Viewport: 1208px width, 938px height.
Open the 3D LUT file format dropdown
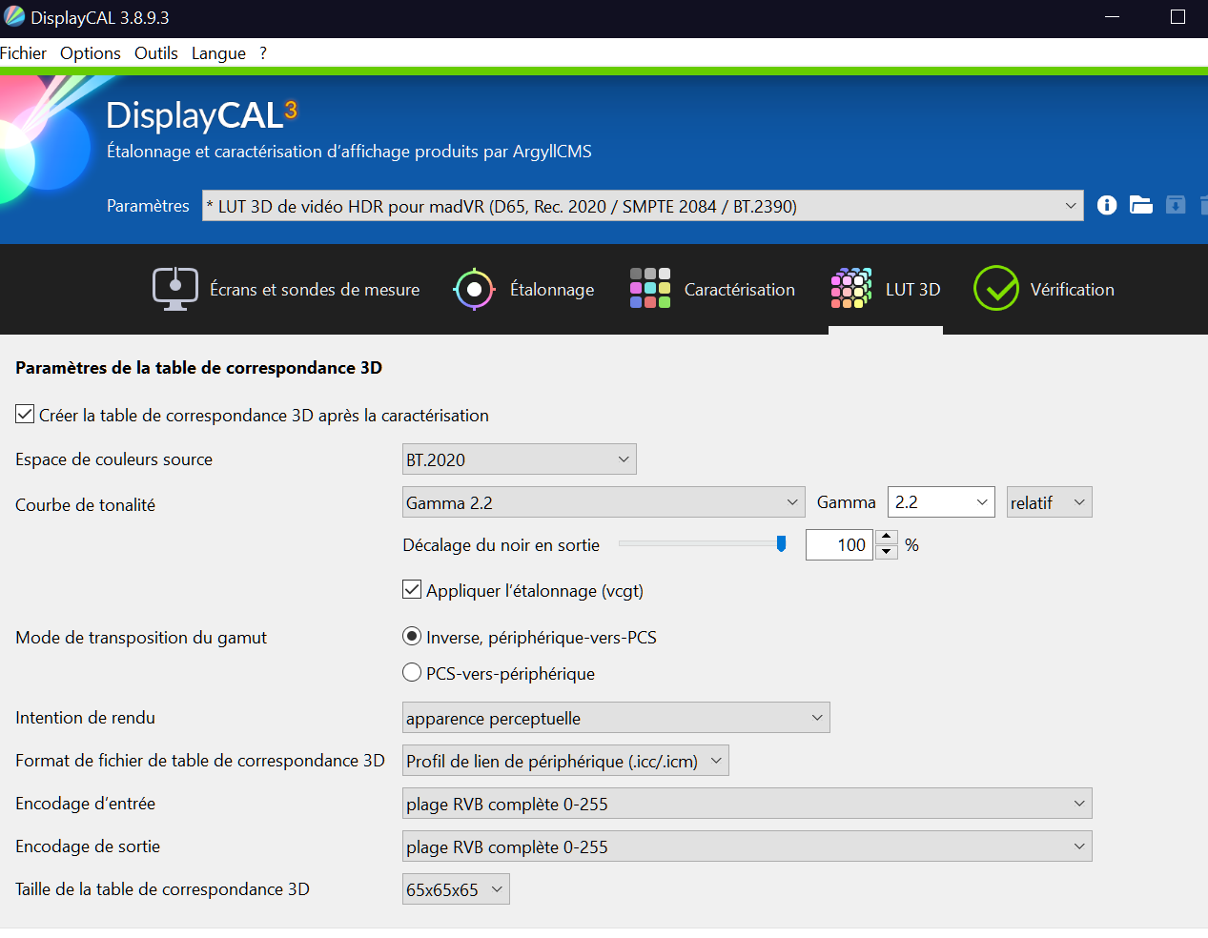point(565,761)
